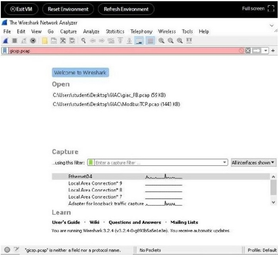The height and width of the screenshot is (257, 278).
Task: Expand the capture filter dropdown arrow
Action: (224, 163)
